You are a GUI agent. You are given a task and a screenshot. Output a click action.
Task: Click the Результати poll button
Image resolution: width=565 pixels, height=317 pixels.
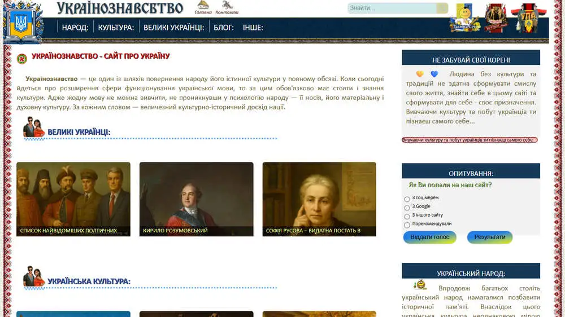[x=490, y=237]
